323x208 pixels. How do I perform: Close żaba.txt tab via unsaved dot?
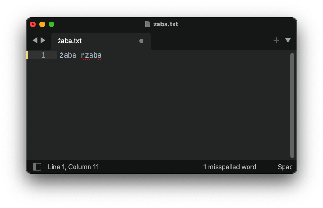coord(141,41)
